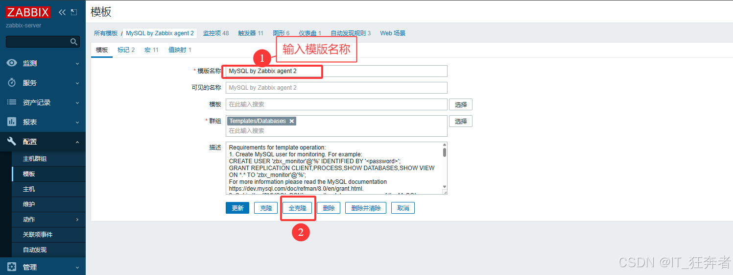Open 触发器 11 link

tap(251, 33)
